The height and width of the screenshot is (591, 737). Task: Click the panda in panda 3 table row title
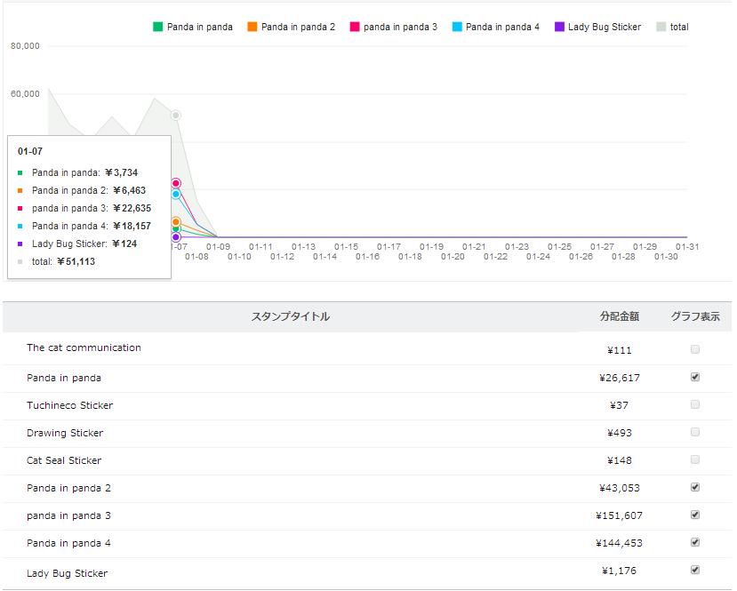coord(68,515)
